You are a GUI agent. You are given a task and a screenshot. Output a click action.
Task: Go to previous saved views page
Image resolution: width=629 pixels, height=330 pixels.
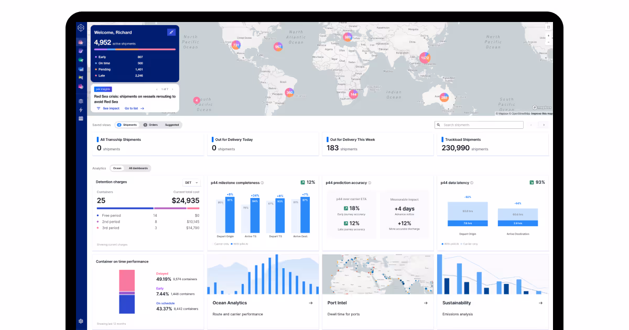[531, 125]
